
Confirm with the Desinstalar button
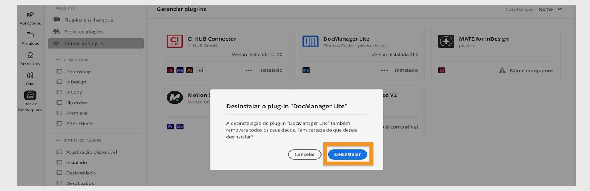pos(347,154)
